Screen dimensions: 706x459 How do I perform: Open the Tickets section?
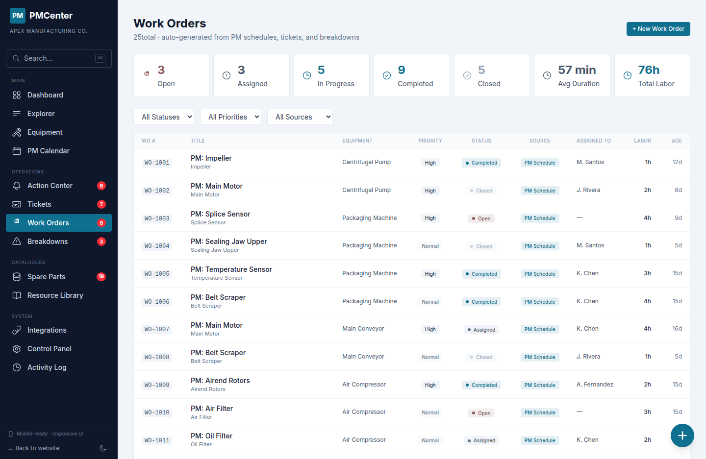pyautogui.click(x=39, y=204)
